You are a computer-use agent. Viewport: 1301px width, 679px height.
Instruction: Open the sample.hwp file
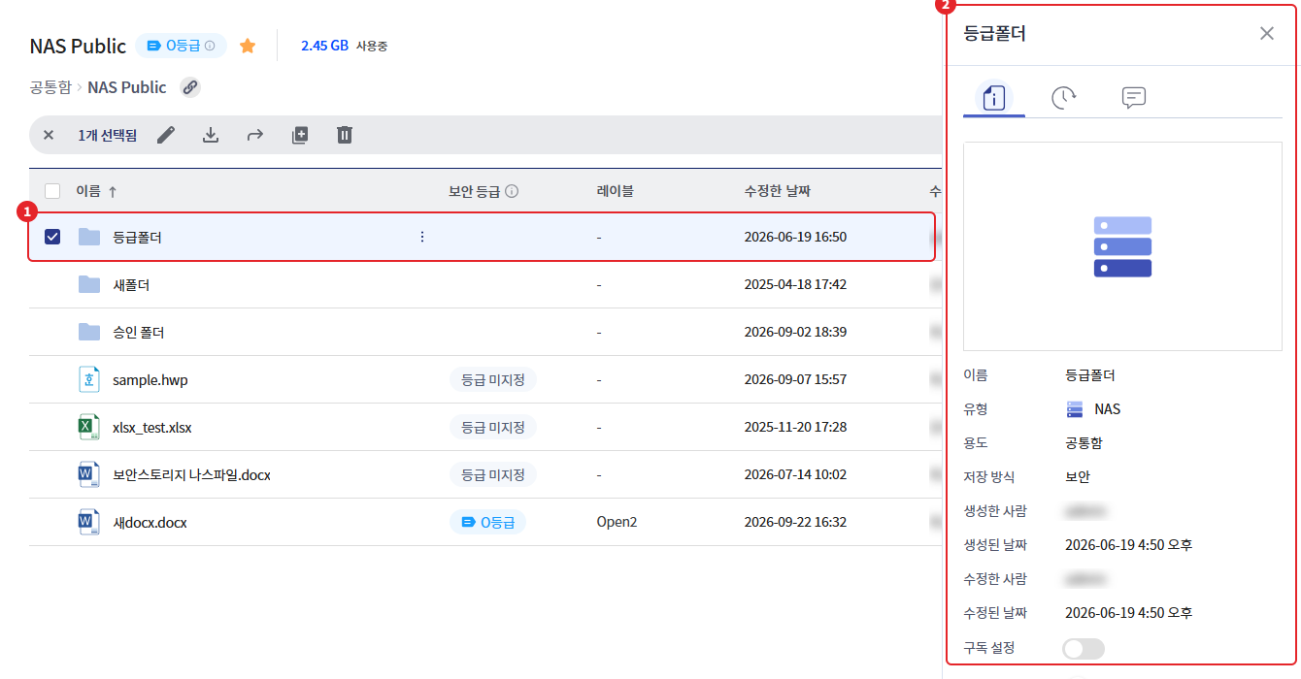[150, 380]
